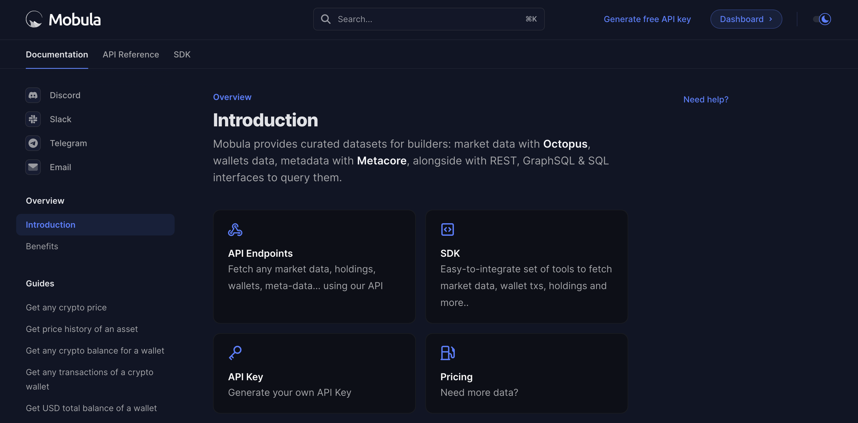Open the Email envelope icon
Viewport: 858px width, 423px height.
[33, 167]
